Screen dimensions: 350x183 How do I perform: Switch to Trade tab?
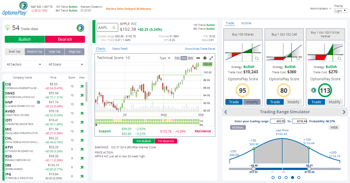pyautogui.click(x=230, y=23)
